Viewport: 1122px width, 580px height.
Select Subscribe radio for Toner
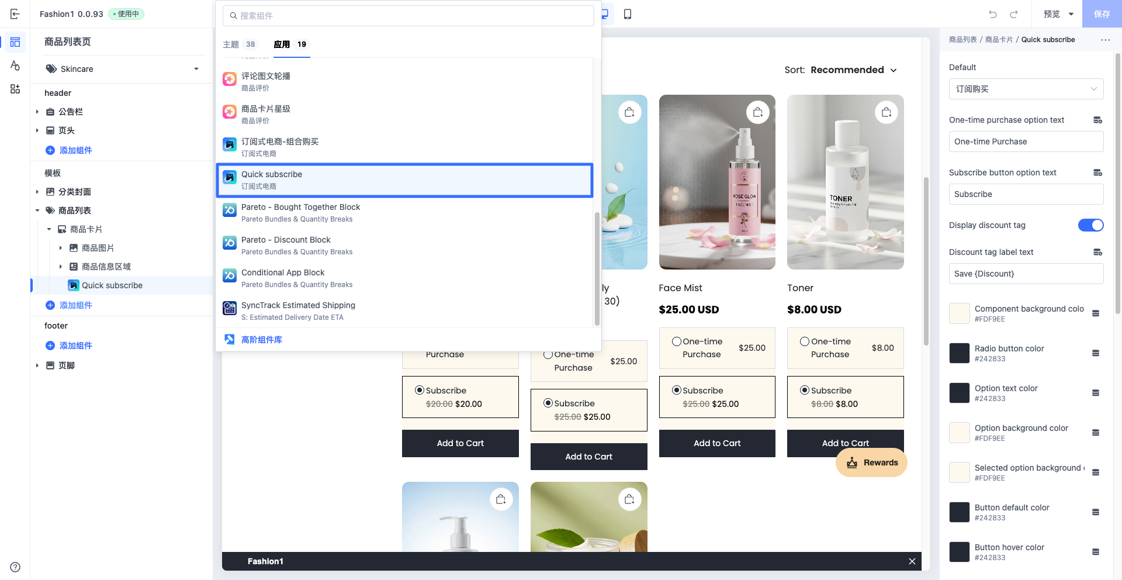click(805, 391)
